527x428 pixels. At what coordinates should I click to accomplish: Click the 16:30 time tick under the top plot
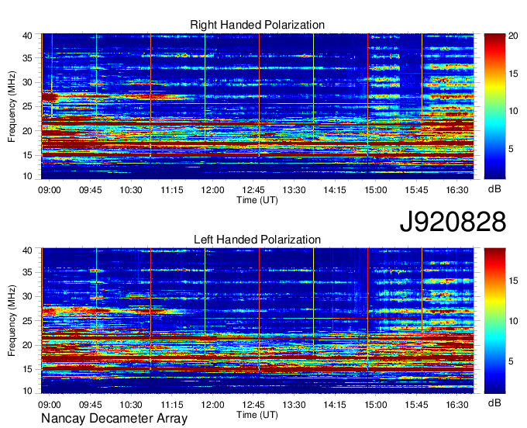coord(457,190)
